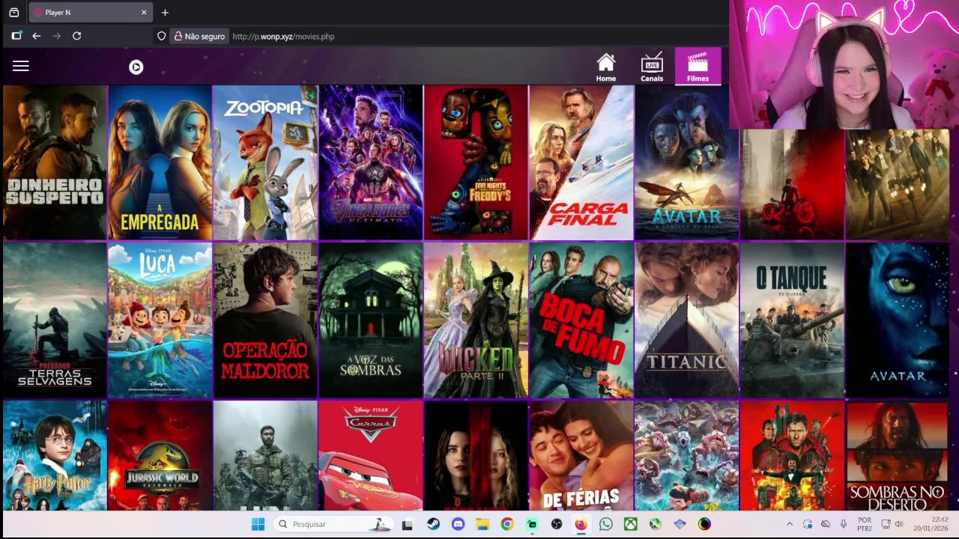Open the Titanic movie poster
Image resolution: width=959 pixels, height=539 pixels.
687,320
